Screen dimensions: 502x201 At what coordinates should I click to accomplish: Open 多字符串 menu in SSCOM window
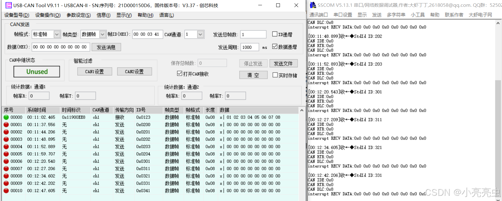[x=396, y=15]
